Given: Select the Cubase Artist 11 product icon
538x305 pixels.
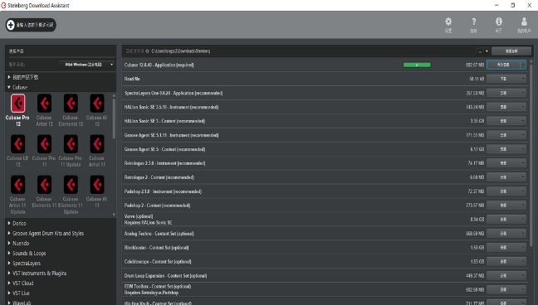Looking at the screenshot, I should pyautogui.click(x=97, y=144).
